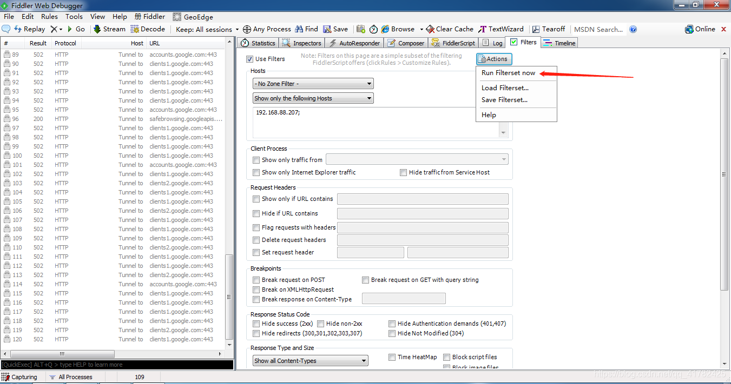Image resolution: width=731 pixels, height=384 pixels.
Task: Switch to the FiddlerScript tab
Action: [x=453, y=43]
